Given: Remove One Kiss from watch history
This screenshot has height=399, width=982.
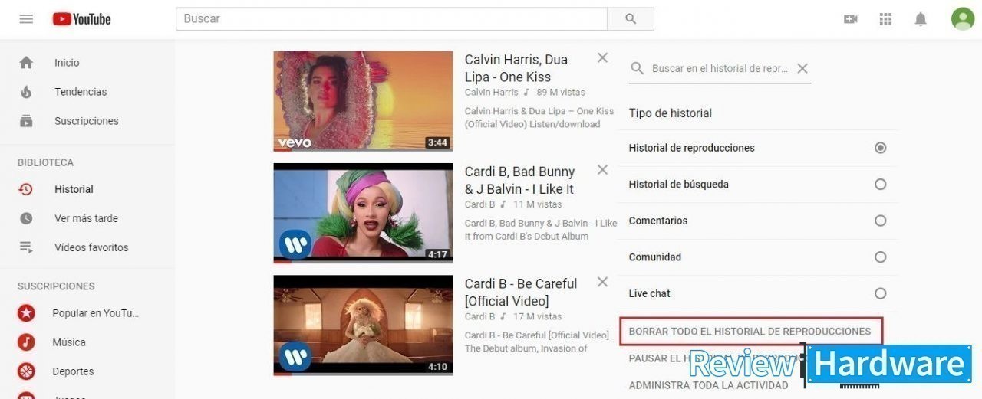Looking at the screenshot, I should pyautogui.click(x=602, y=57).
